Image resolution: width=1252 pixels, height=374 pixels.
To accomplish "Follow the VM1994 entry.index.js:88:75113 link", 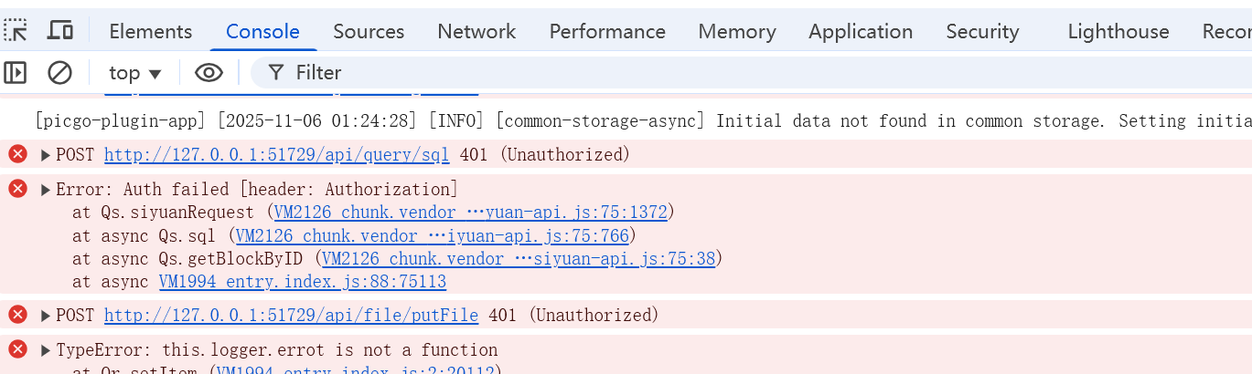I will click(x=303, y=282).
